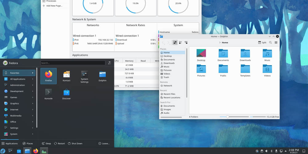This screenshot has width=308, height=154.
Task: Launch Firefox from the Favorites grid
Action: [49, 76]
